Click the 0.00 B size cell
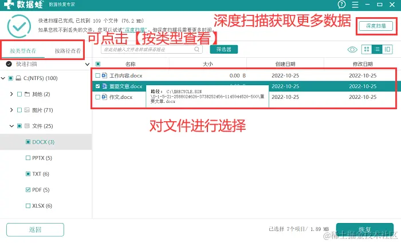 (x=237, y=75)
